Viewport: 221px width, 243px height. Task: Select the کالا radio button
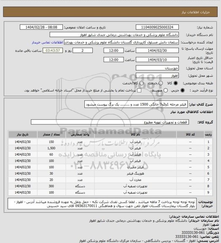pyautogui.click(x=175, y=83)
